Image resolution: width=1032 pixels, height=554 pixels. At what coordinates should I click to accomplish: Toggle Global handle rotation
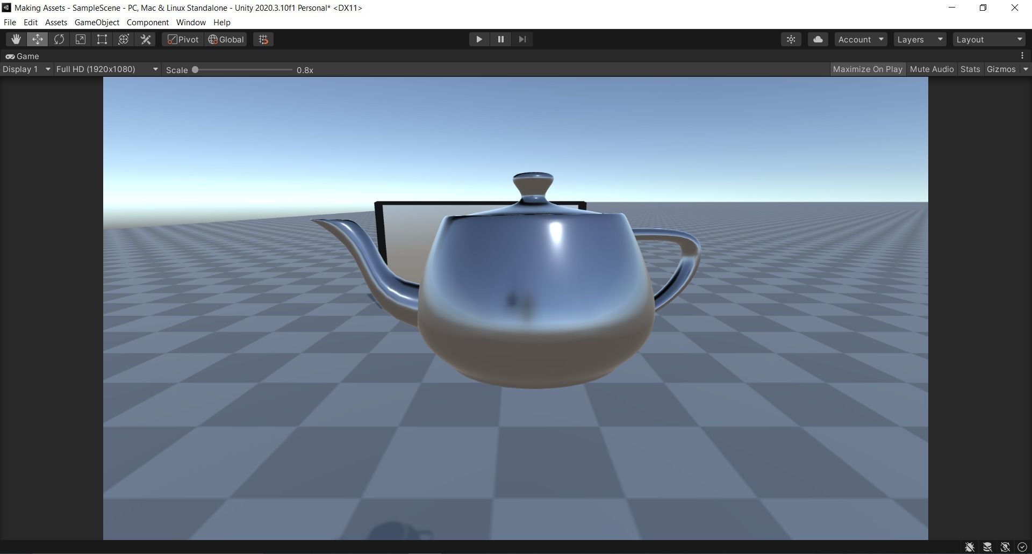click(x=226, y=39)
